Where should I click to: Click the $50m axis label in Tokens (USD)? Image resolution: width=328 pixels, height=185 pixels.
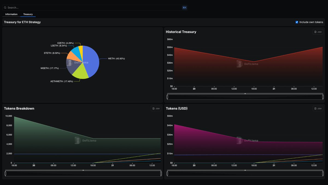click(170, 116)
